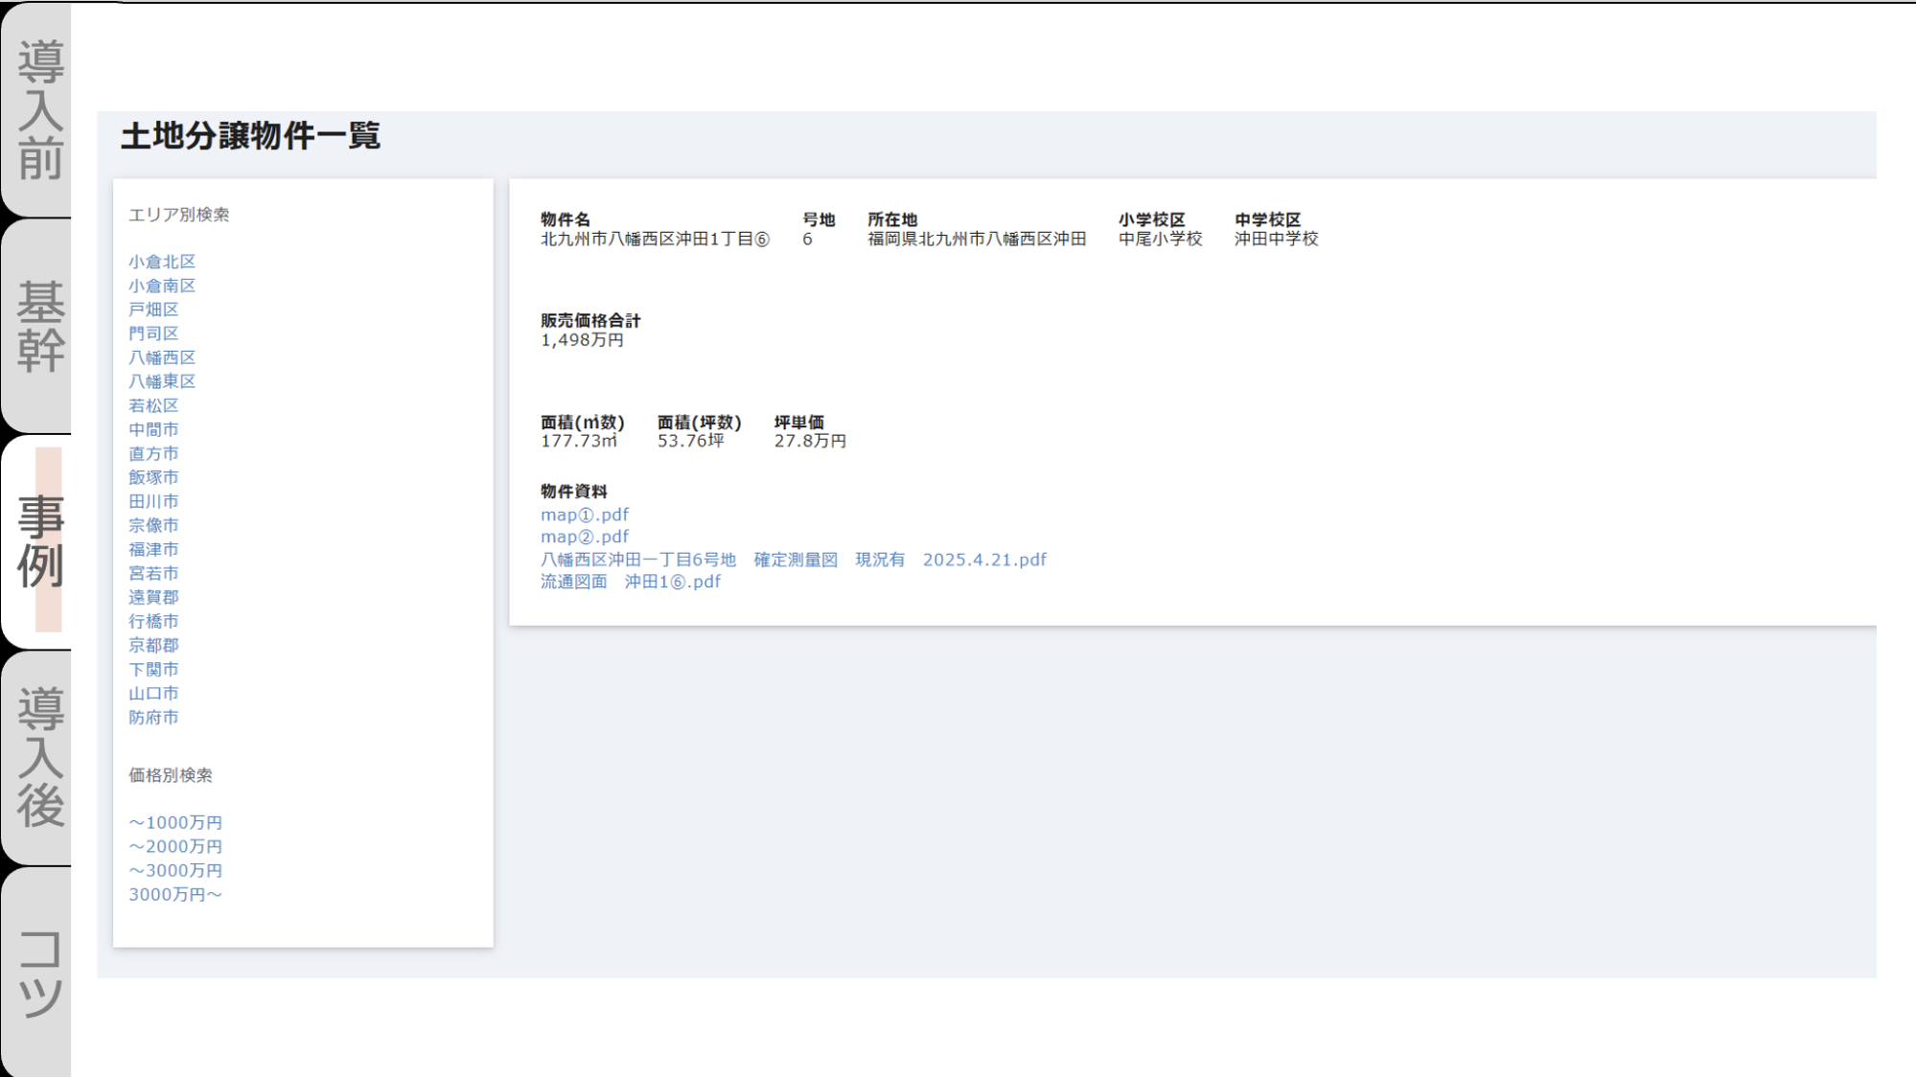Click property name 北九州市八幡西区沖田1丁目⑥
The width and height of the screenshot is (1916, 1078).
pyautogui.click(x=656, y=239)
